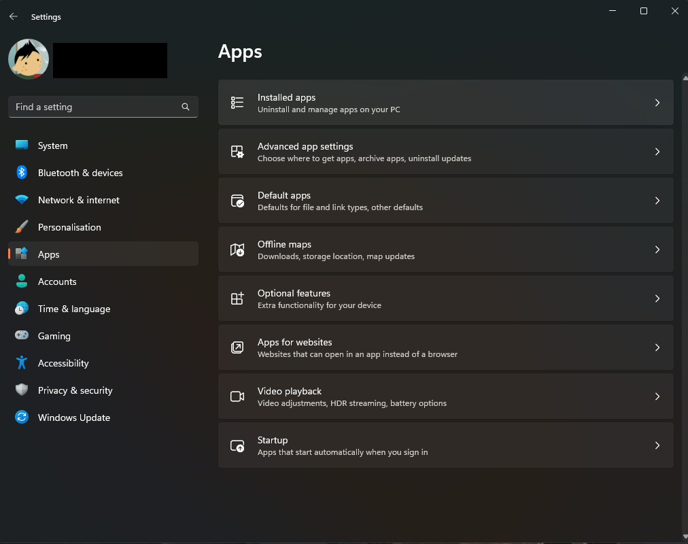688x544 pixels.
Task: Click the Find a setting search box
Action: click(x=103, y=107)
